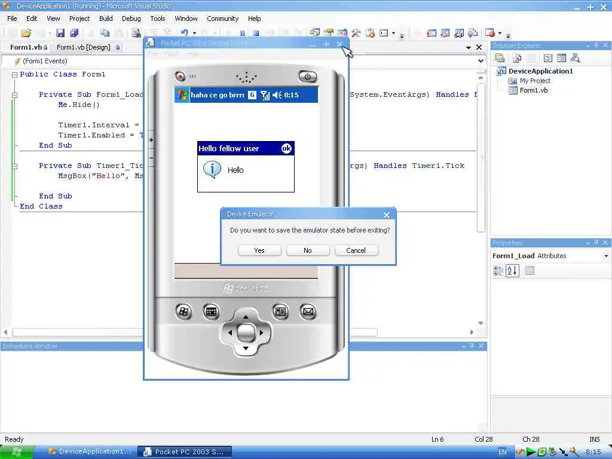612x459 pixels.
Task: Click the Property Pages icon in Properties panel
Action: (530, 271)
